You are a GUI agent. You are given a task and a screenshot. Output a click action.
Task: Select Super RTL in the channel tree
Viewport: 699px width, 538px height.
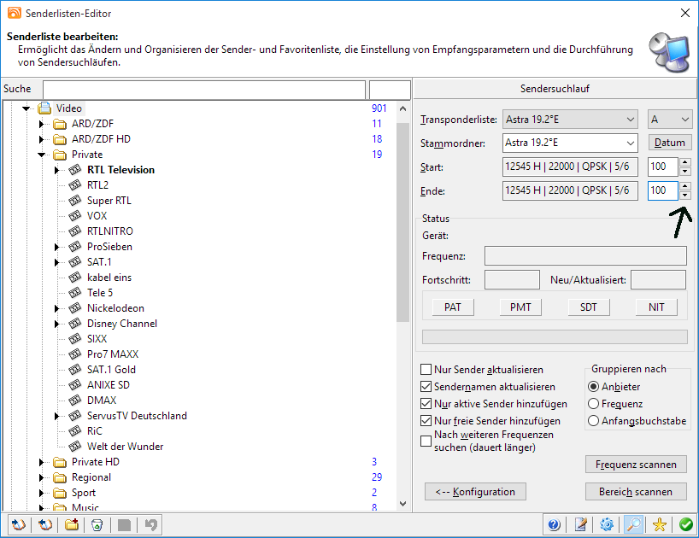point(109,201)
